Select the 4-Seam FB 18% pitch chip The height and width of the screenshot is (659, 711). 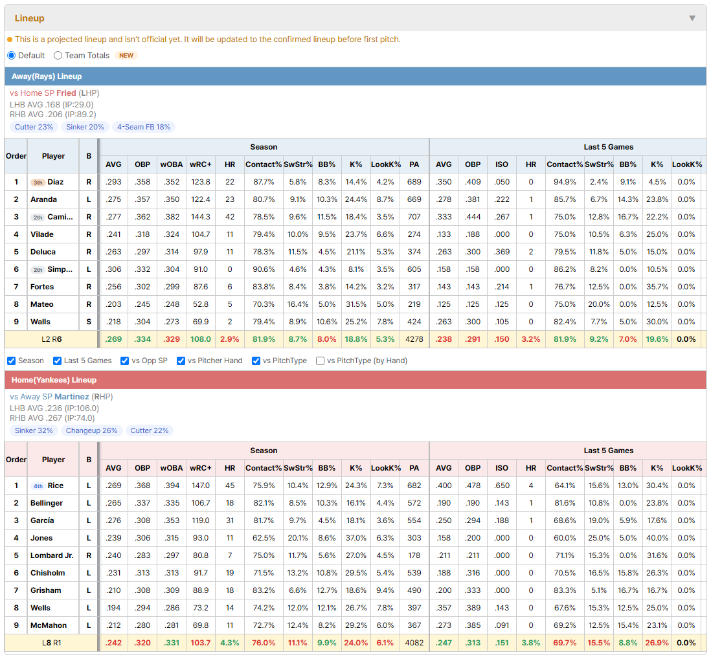[x=144, y=127]
